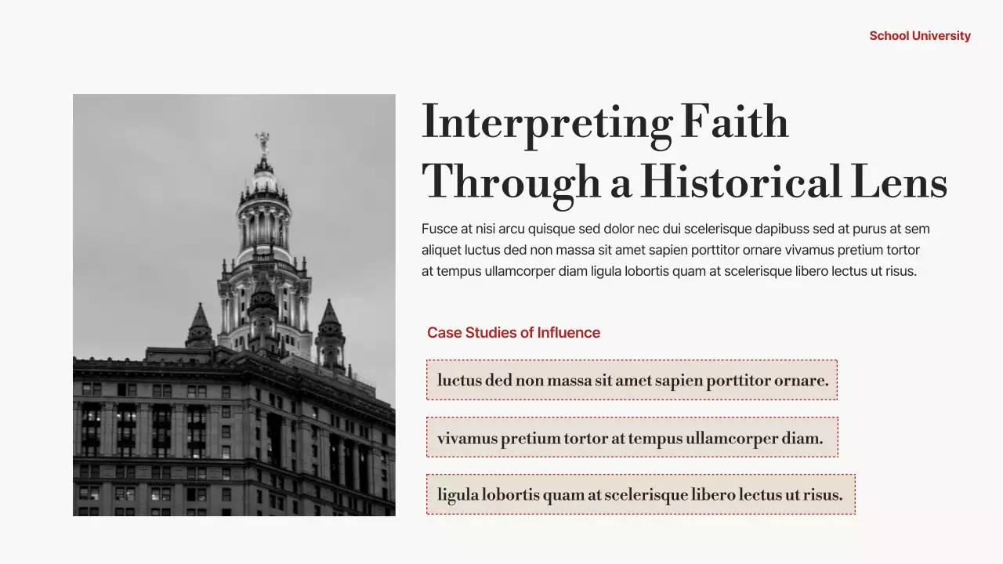Click the title Interpreting Faith heading
The height and width of the screenshot is (564, 1003).
pyautogui.click(x=604, y=121)
